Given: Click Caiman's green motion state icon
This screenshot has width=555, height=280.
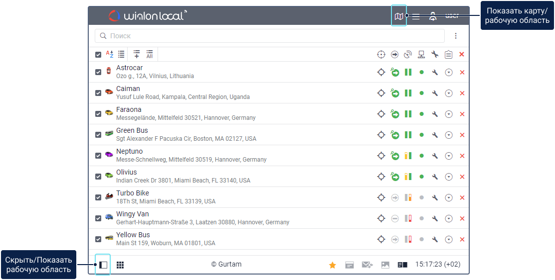Looking at the screenshot, I should [x=394, y=93].
